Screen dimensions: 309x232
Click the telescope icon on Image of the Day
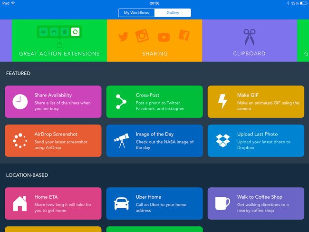click(x=121, y=140)
